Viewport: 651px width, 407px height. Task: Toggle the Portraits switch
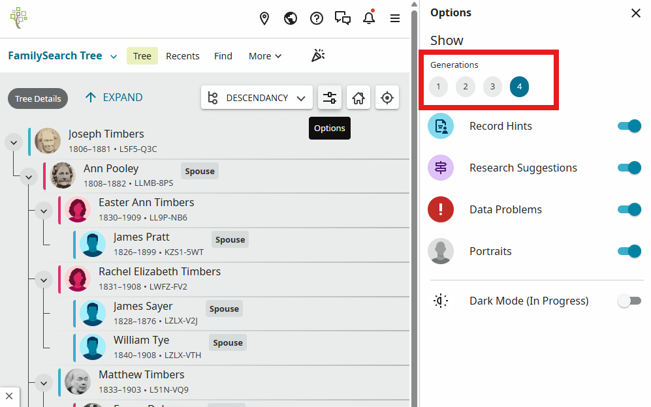(629, 251)
